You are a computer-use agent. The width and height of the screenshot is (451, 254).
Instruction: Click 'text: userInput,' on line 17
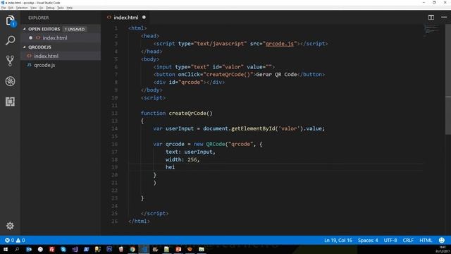coord(190,152)
